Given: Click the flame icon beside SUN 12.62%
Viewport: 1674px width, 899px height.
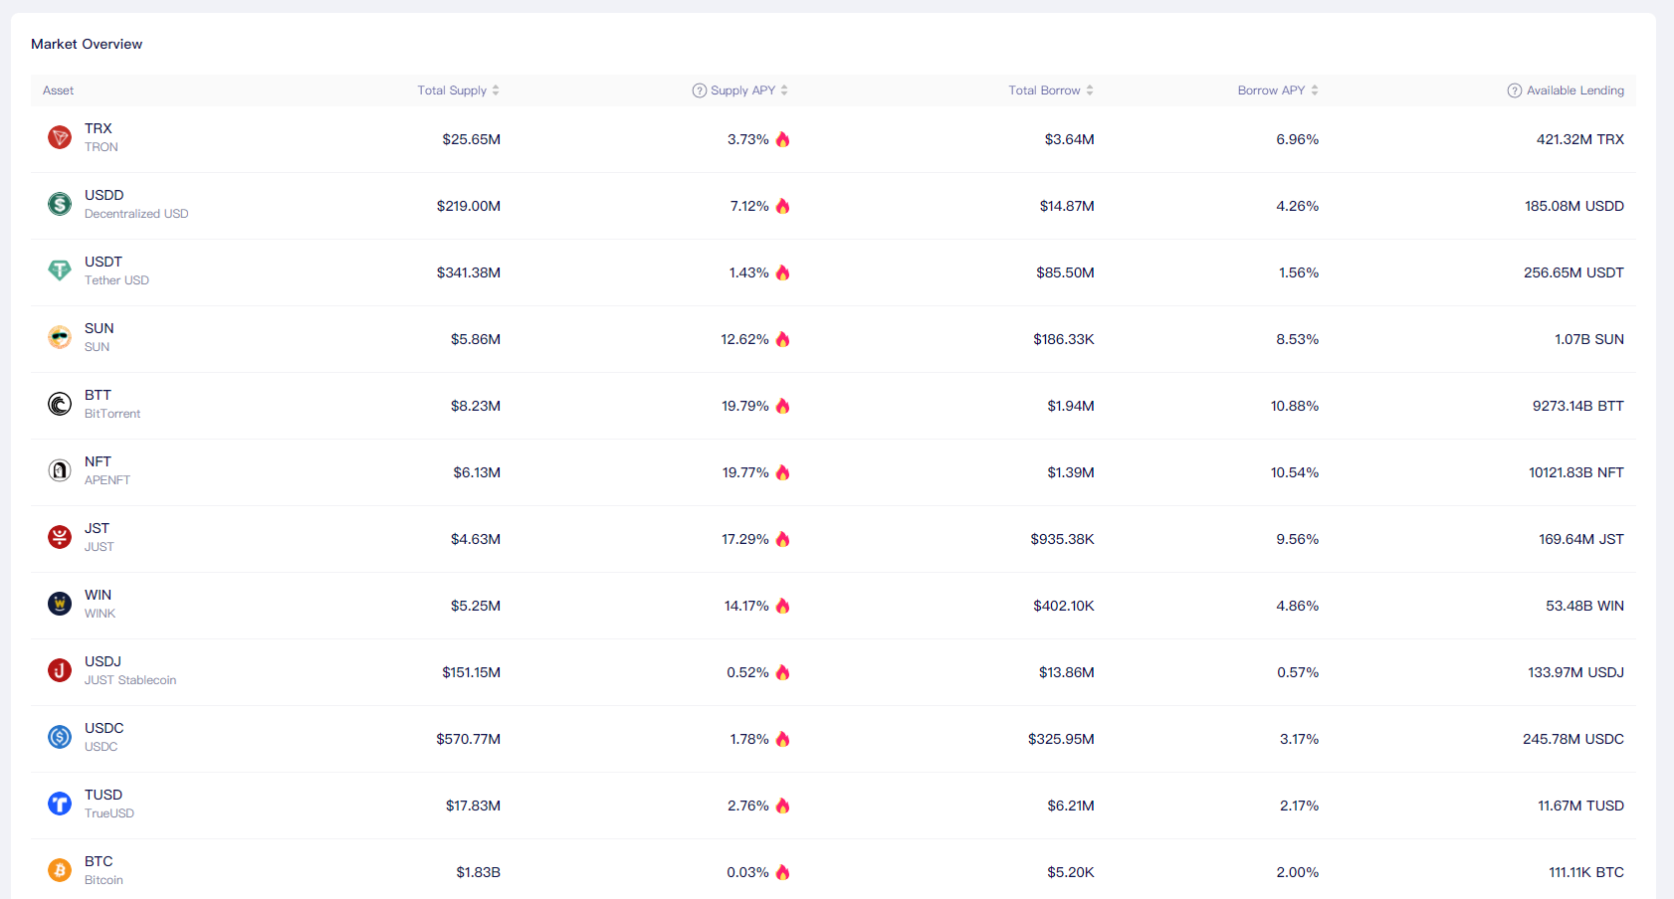Looking at the screenshot, I should click(783, 339).
